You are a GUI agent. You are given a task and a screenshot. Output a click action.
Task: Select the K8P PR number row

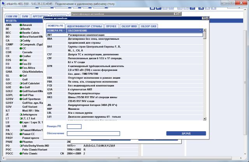coord(124,109)
